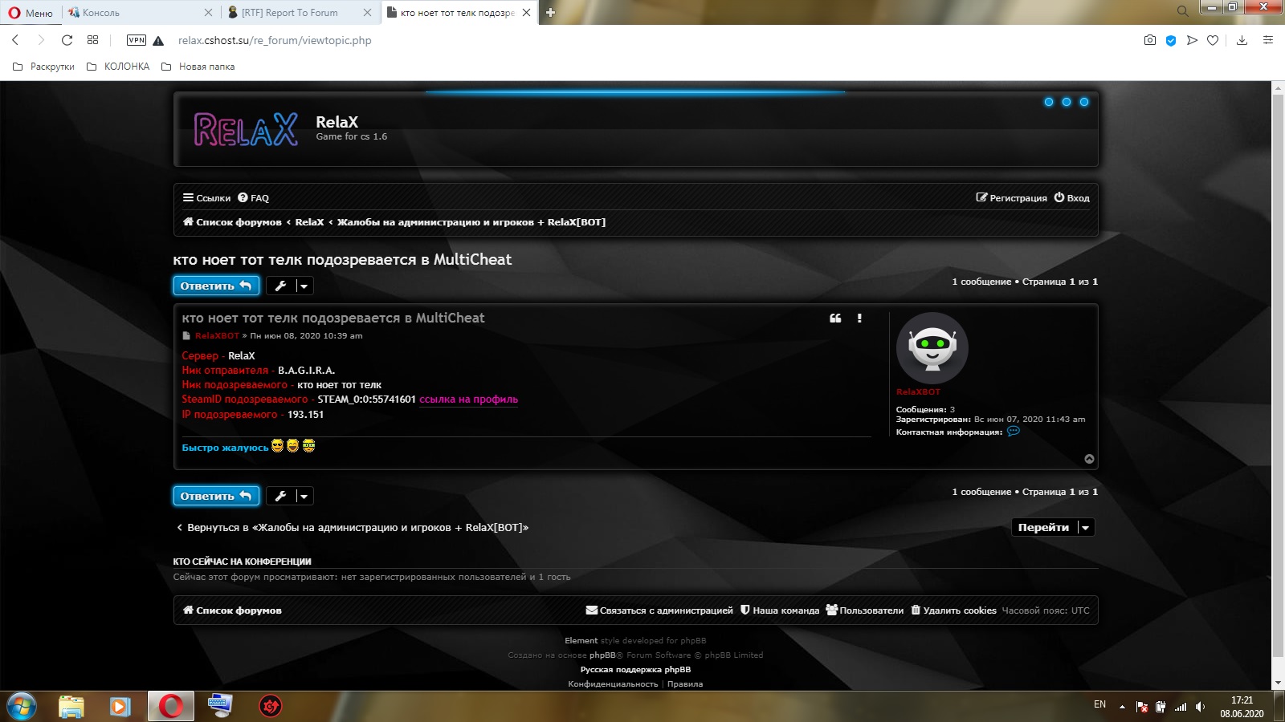Reload the page with the refresh icon
The image size is (1285, 722).
67,40
